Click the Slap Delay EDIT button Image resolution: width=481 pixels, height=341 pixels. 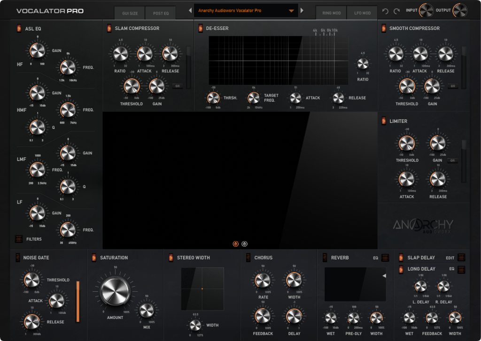point(461,258)
